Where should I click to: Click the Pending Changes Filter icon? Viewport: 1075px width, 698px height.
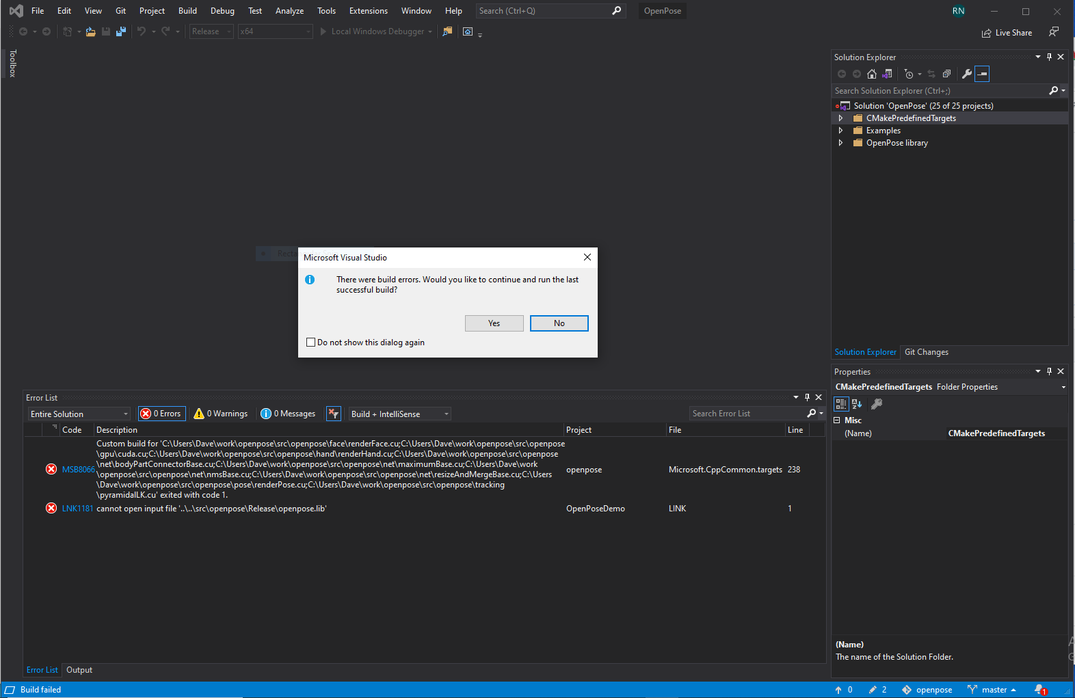point(909,74)
